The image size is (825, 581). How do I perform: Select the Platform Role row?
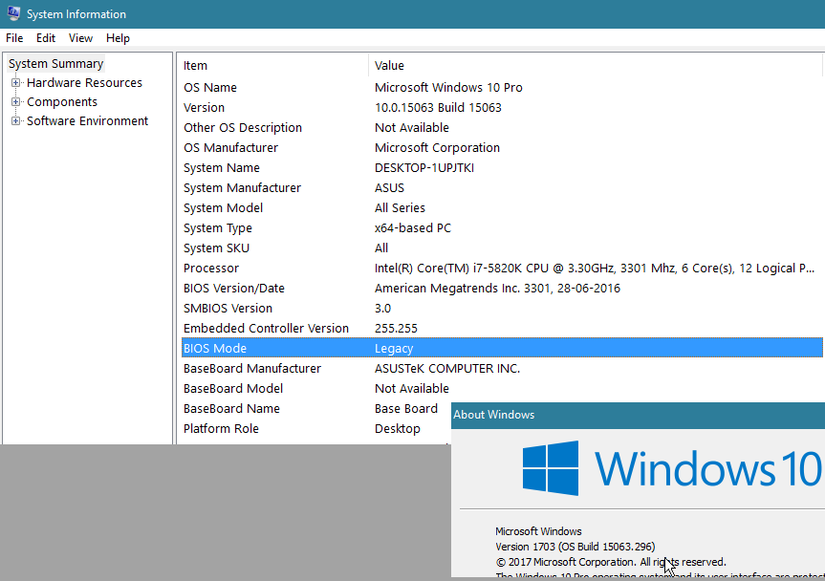[315, 428]
